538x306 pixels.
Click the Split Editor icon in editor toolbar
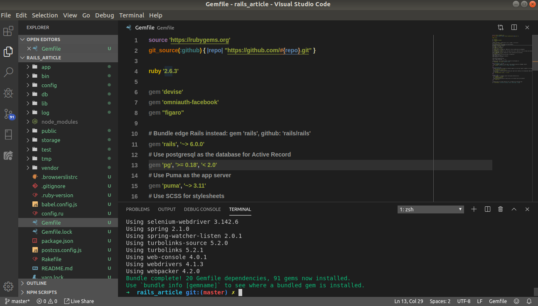[514, 27]
